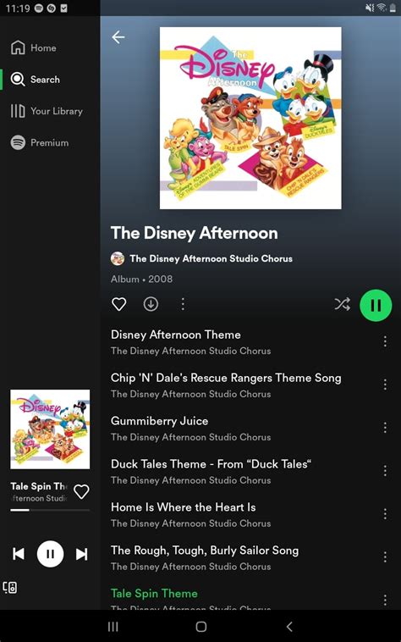Pause playback in the sidebar player

pyautogui.click(x=50, y=554)
